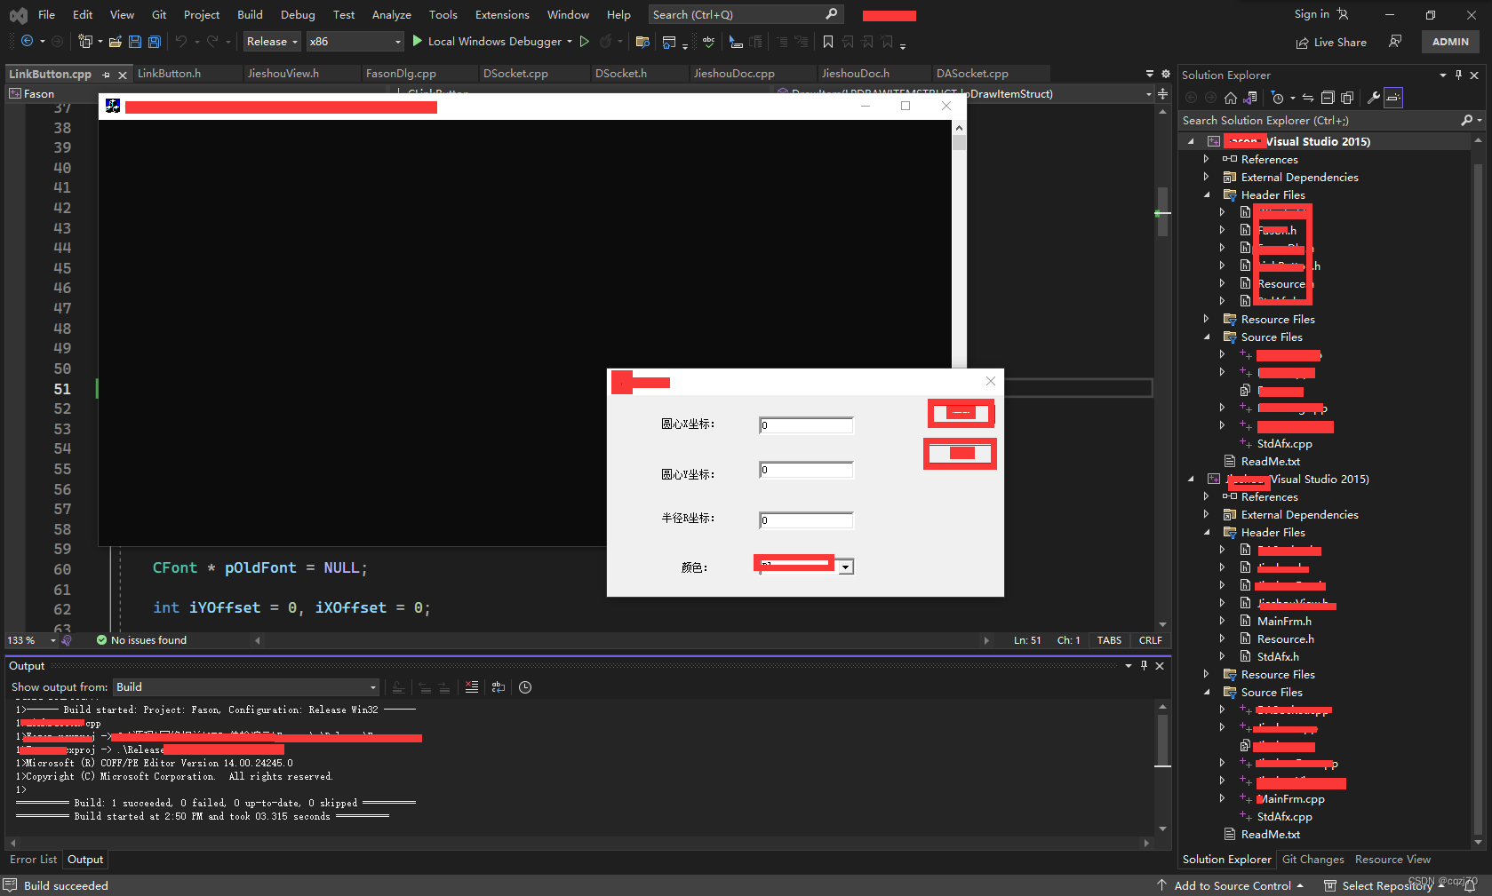Click Clear All icon in Output panel
Image resolution: width=1492 pixels, height=896 pixels.
472,686
